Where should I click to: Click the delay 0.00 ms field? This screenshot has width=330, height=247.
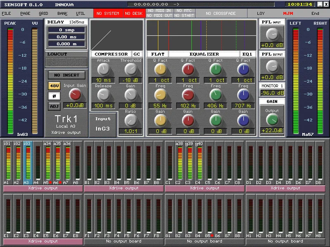(66, 37)
